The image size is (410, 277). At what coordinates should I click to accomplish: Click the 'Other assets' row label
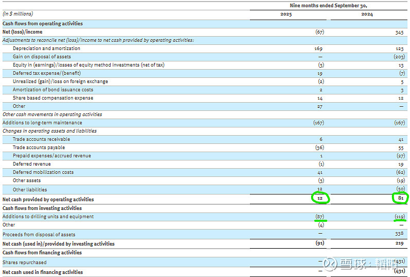coord(27,181)
